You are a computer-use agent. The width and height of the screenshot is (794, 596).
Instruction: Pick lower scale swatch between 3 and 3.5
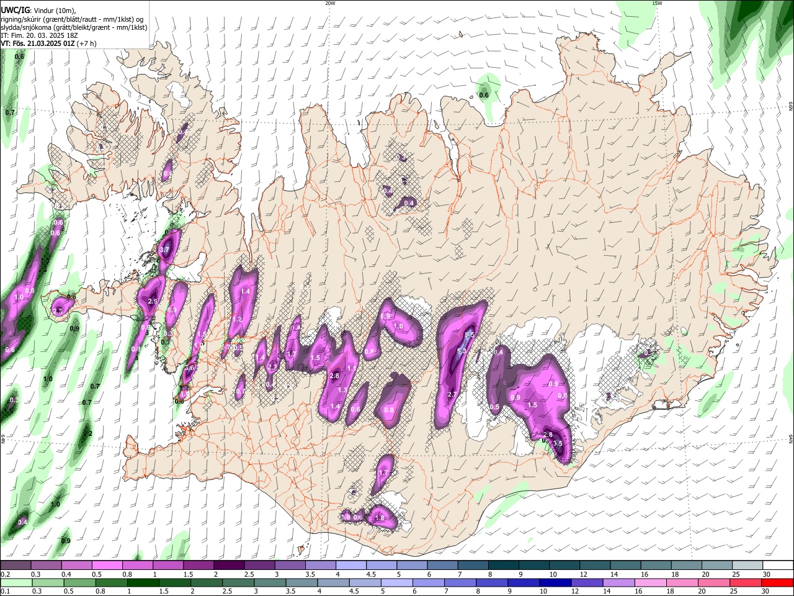click(x=270, y=582)
